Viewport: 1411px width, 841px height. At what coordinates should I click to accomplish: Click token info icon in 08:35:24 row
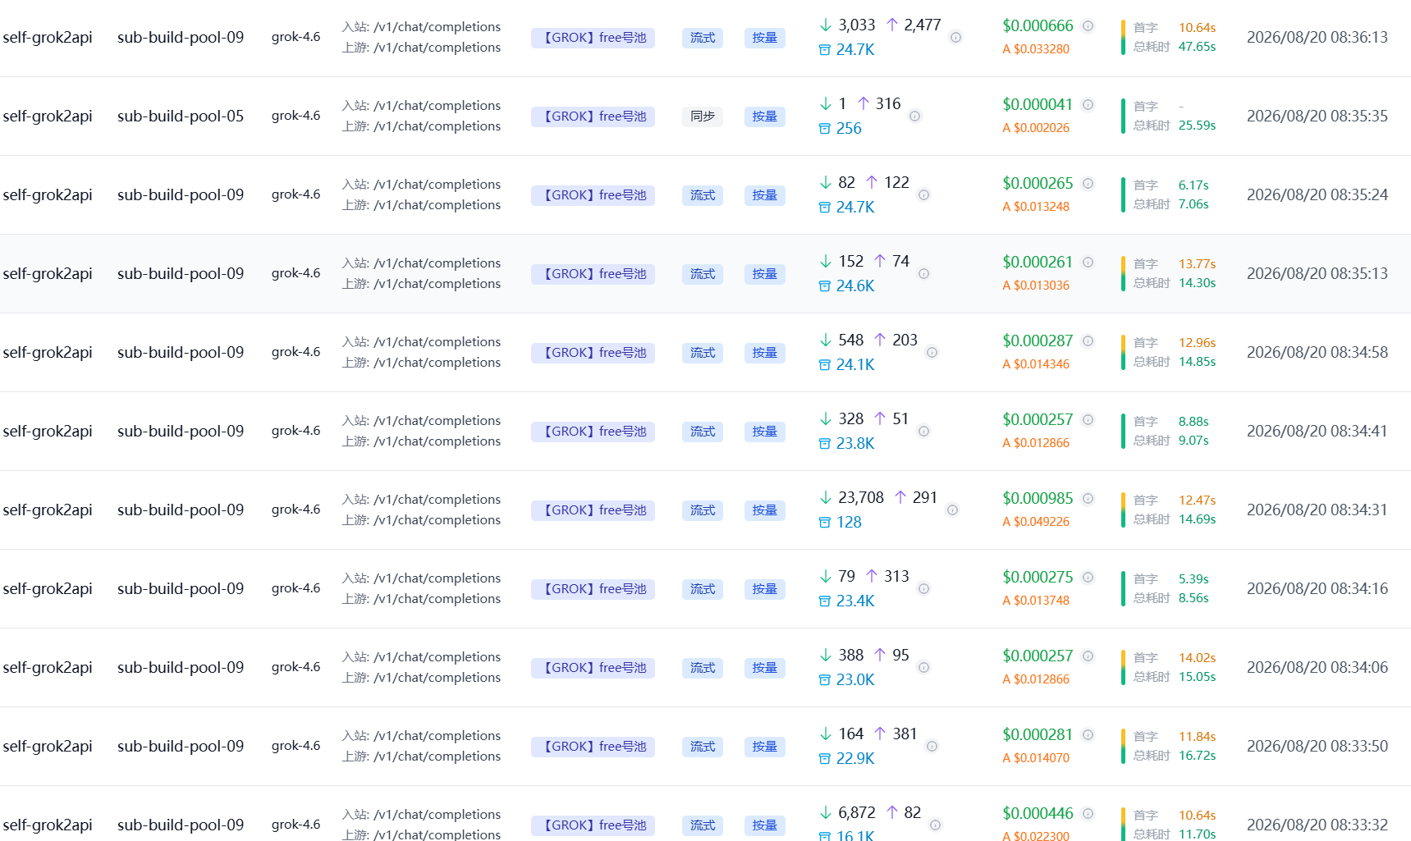[x=923, y=194]
